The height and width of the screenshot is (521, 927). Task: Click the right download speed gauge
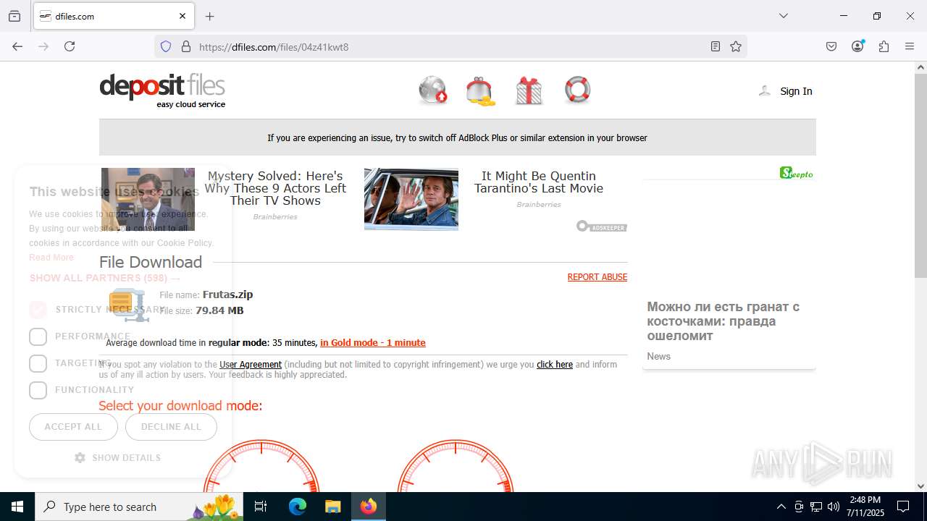[x=456, y=465]
